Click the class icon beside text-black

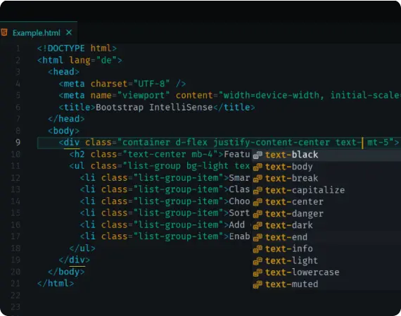(x=257, y=155)
